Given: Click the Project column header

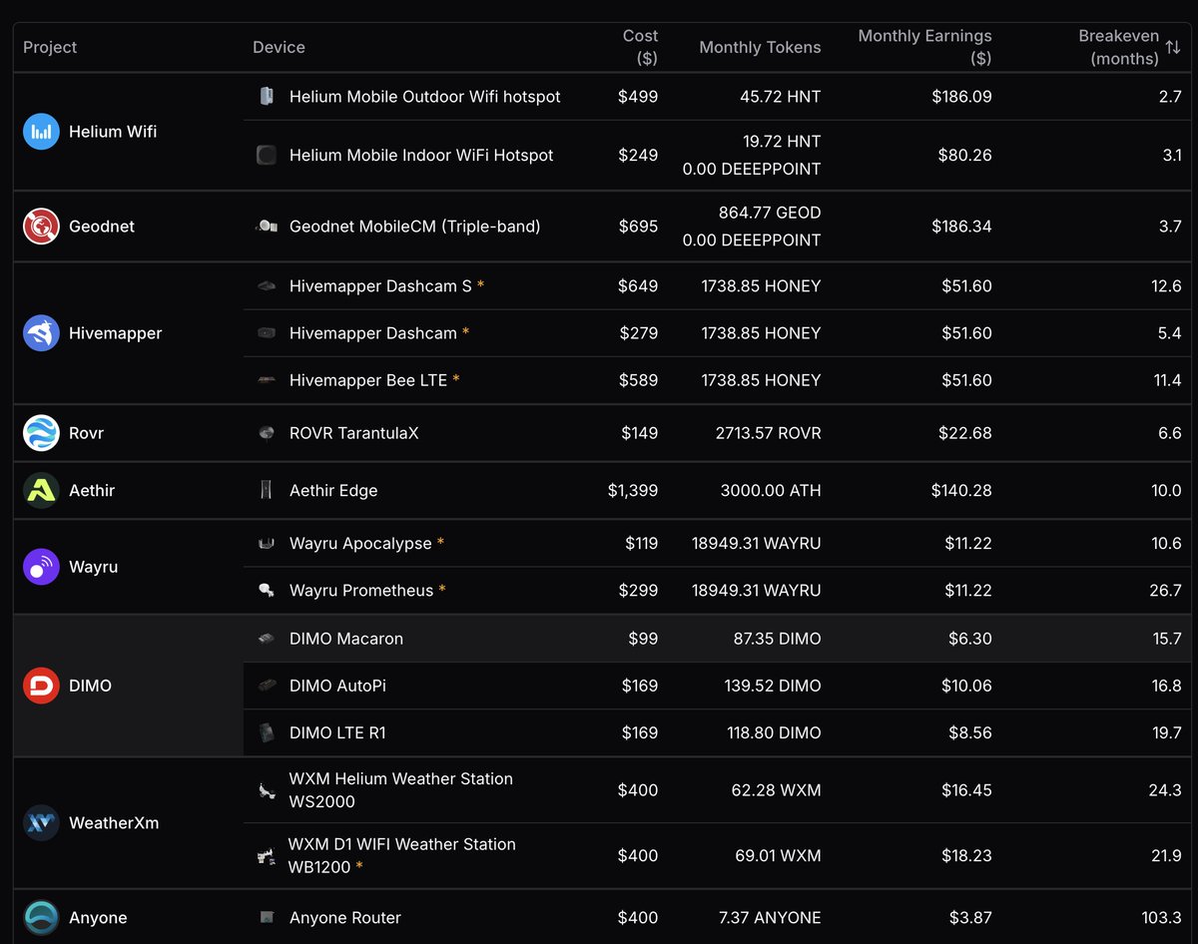Looking at the screenshot, I should coord(50,47).
